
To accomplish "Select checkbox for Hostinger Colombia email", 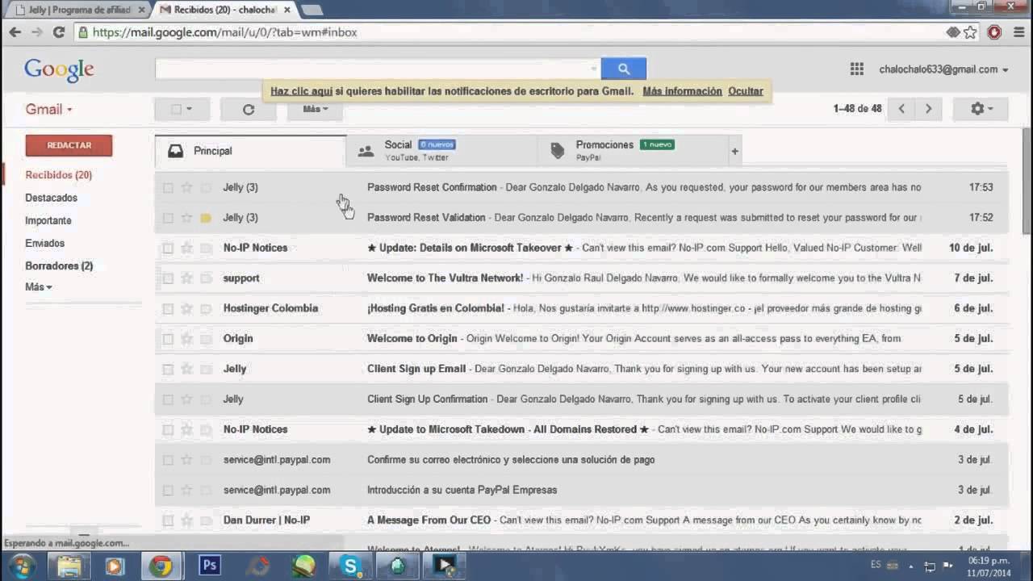I will [x=168, y=308].
